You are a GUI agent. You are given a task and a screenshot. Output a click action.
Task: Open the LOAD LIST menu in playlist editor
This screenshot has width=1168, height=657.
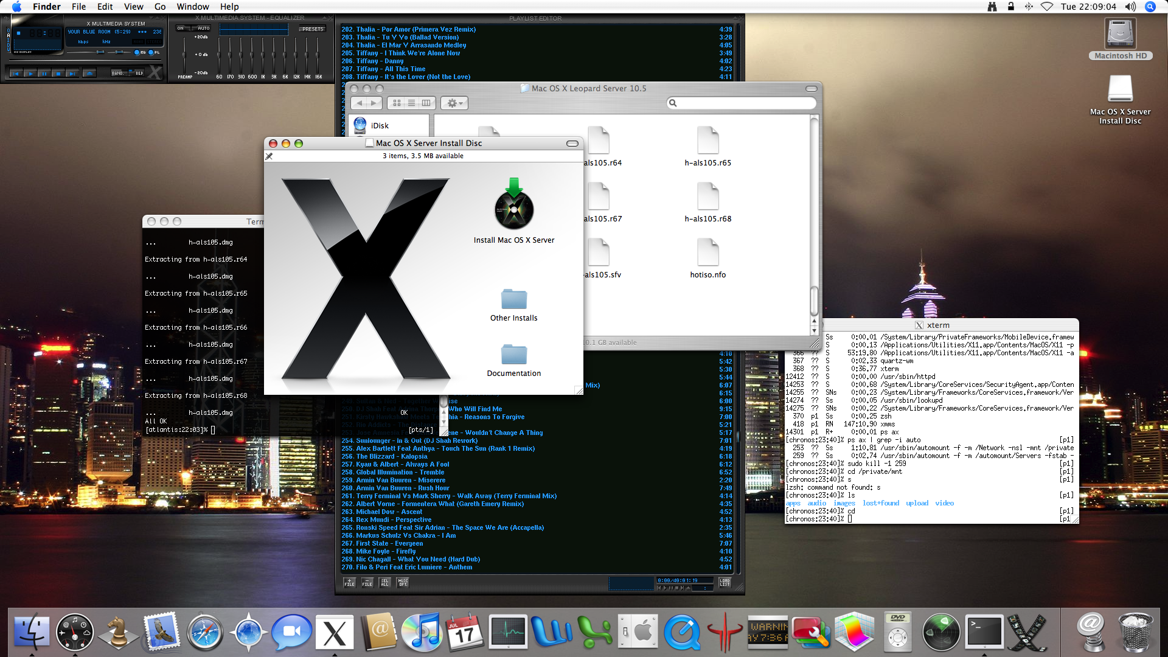point(725,582)
